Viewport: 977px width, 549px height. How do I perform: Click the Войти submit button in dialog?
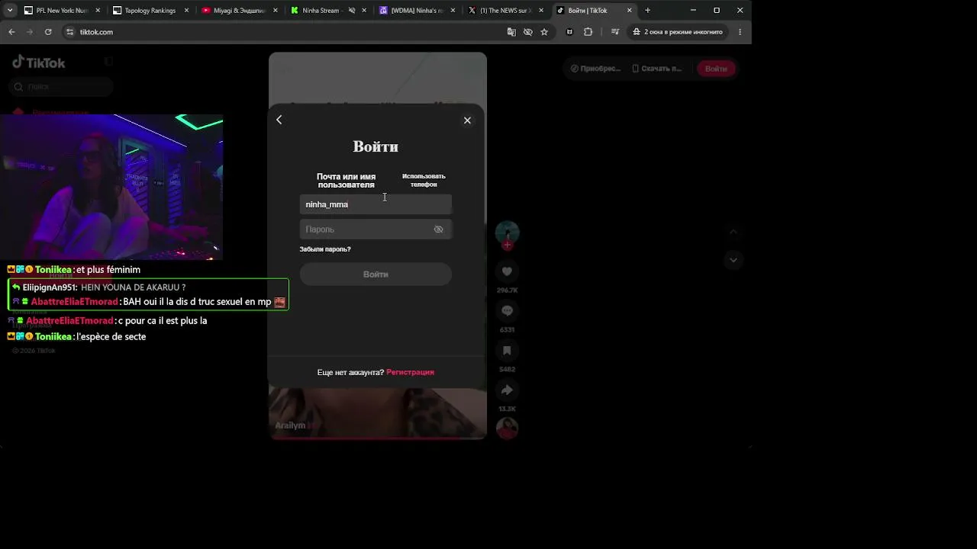point(376,274)
